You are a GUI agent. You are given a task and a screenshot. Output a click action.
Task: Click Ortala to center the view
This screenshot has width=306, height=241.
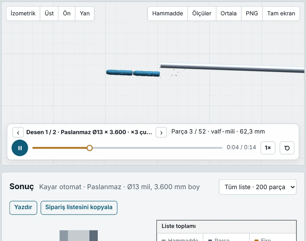(228, 13)
